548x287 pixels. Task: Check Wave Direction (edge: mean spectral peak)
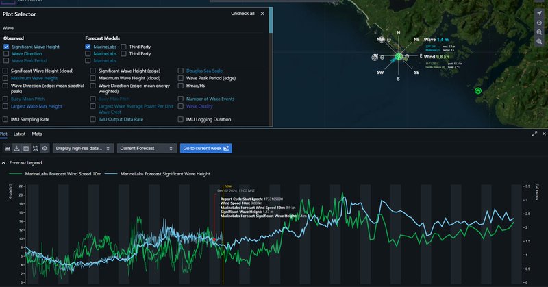(5, 86)
